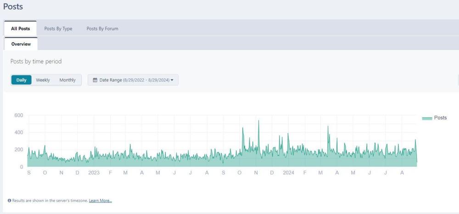Toggle the Posts series via legend label
This screenshot has width=459, height=214.
[x=440, y=118]
